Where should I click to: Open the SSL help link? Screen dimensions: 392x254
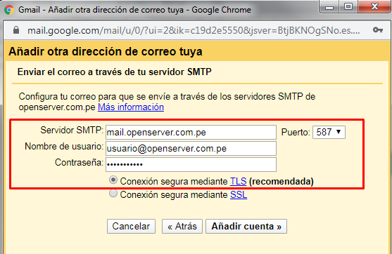(x=239, y=194)
